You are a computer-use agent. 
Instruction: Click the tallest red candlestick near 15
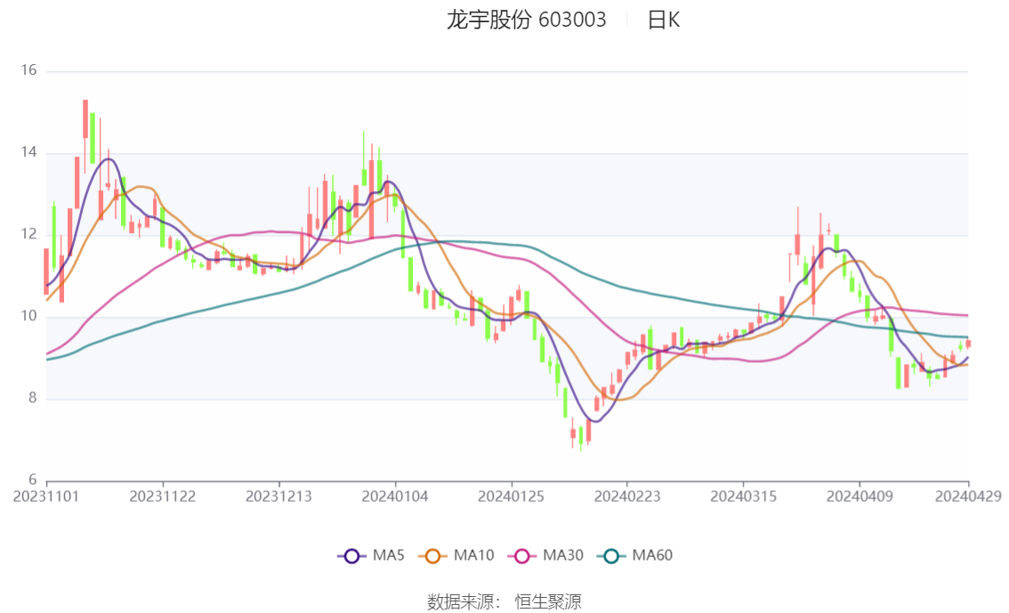pos(85,119)
